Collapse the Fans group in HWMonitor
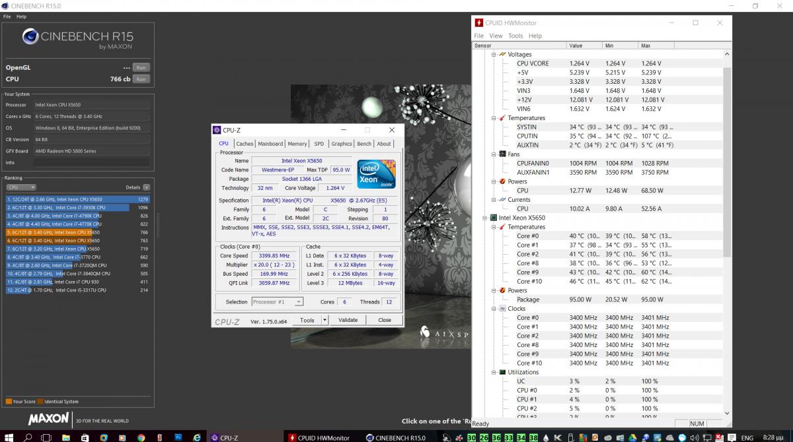The height and width of the screenshot is (442, 793). tap(493, 154)
